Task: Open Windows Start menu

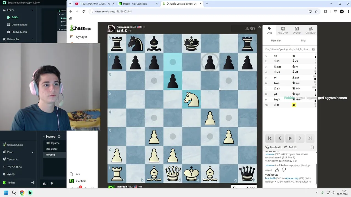Action: [6, 193]
